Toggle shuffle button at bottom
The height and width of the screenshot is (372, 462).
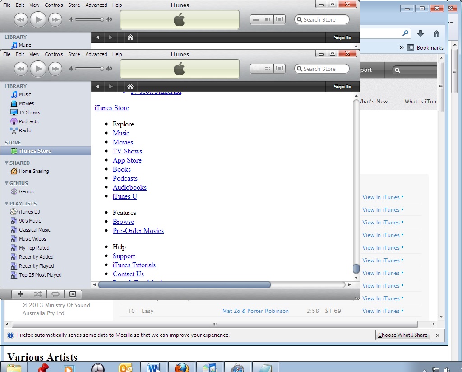click(38, 294)
